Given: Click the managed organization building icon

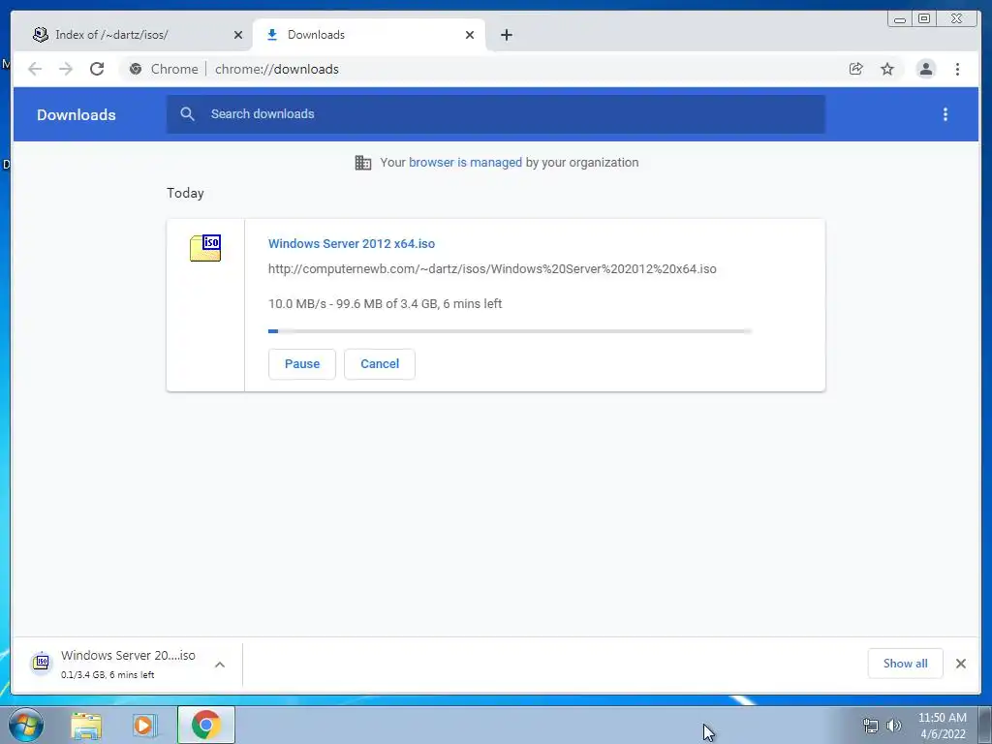Looking at the screenshot, I should point(363,163).
